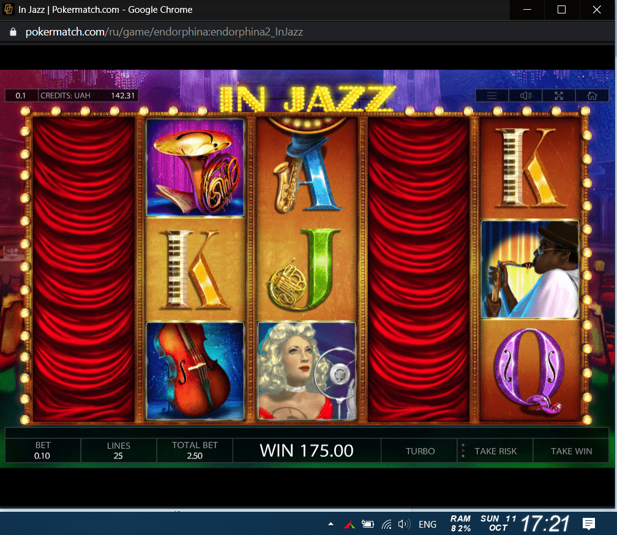Show hidden tray icons arrow

331,524
